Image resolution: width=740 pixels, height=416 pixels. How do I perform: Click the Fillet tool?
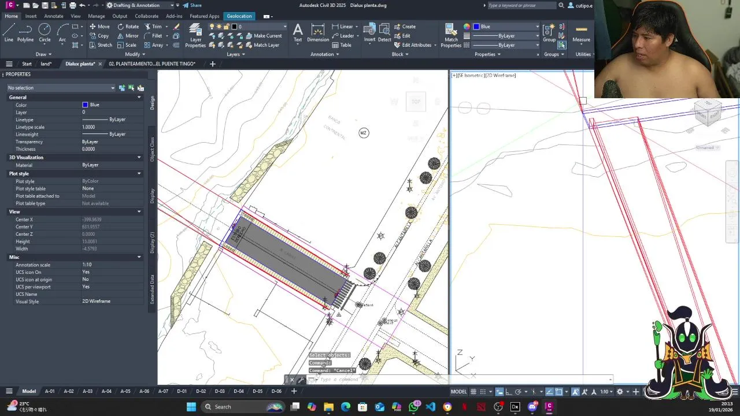click(153, 36)
